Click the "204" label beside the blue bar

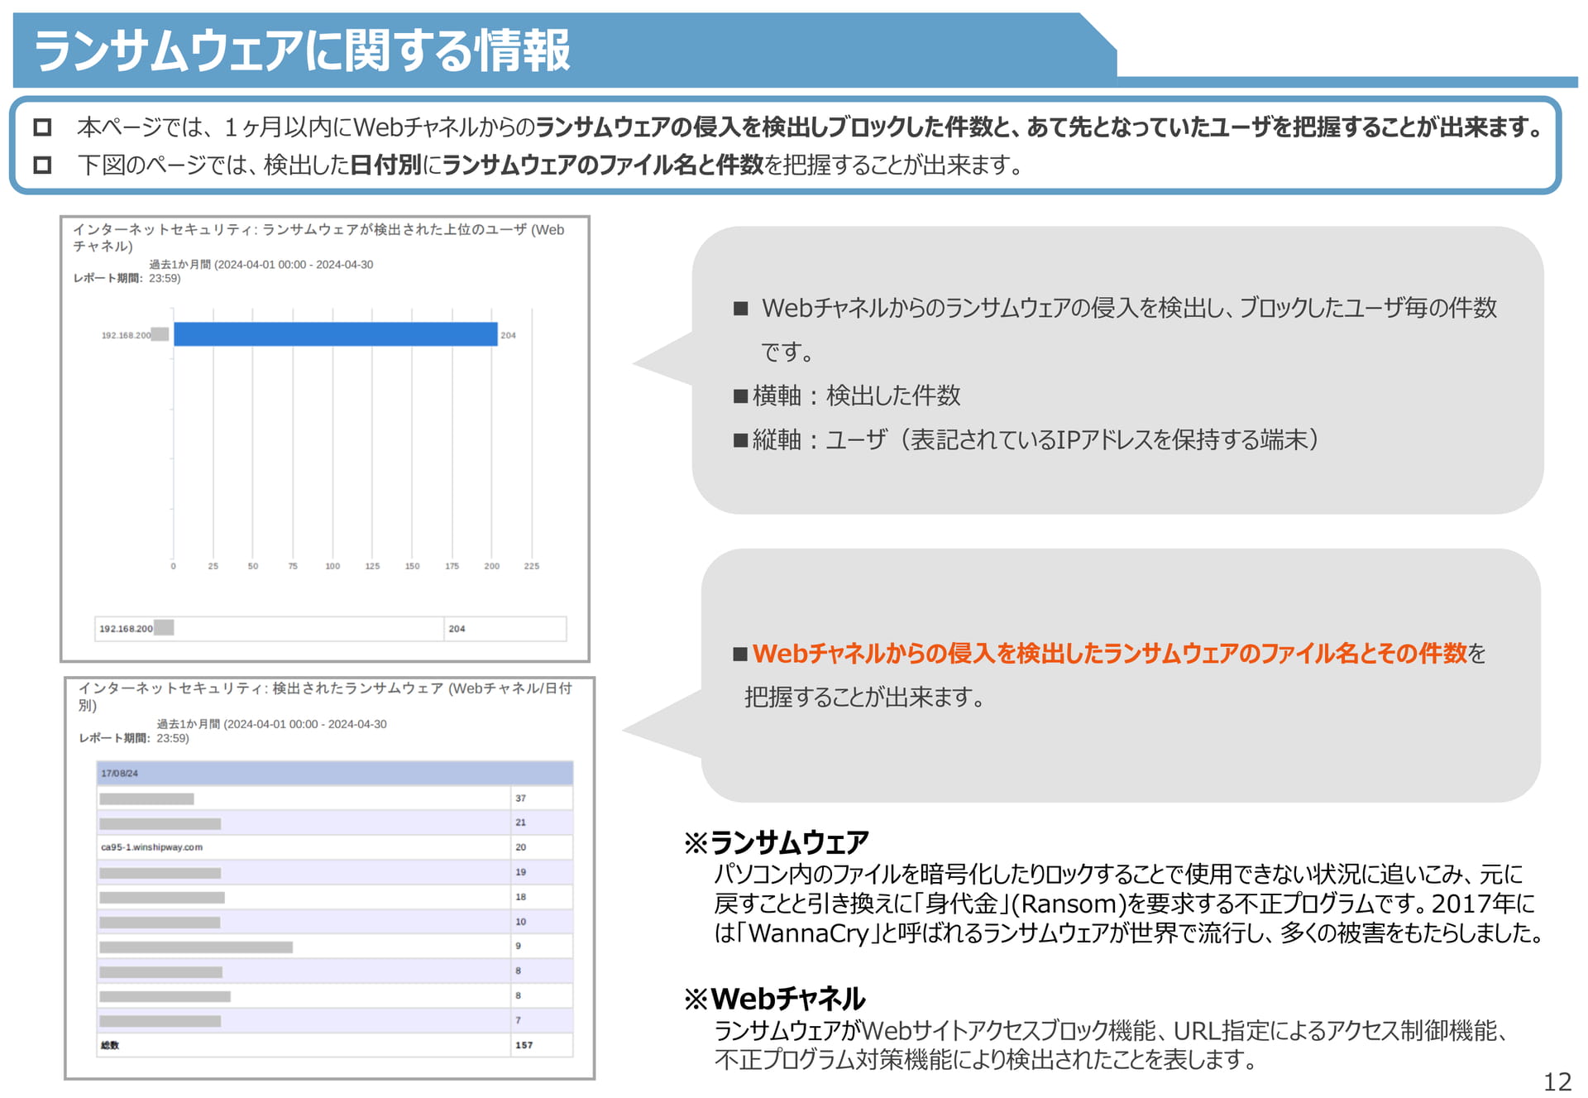[508, 335]
